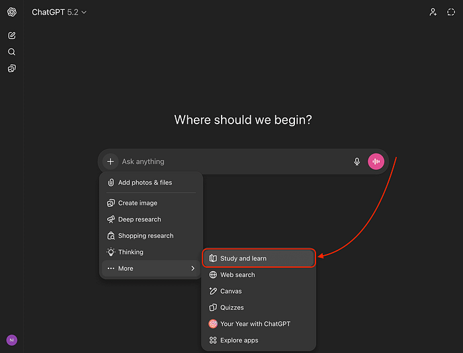Choose Create image from the menu
Viewport: 463px width, 353px height.
(x=138, y=203)
